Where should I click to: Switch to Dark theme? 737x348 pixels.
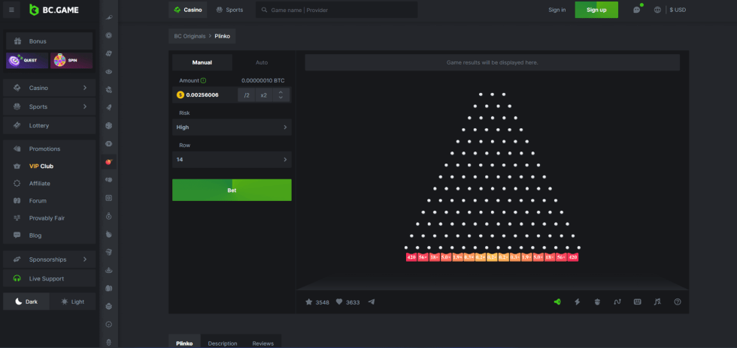(26, 301)
